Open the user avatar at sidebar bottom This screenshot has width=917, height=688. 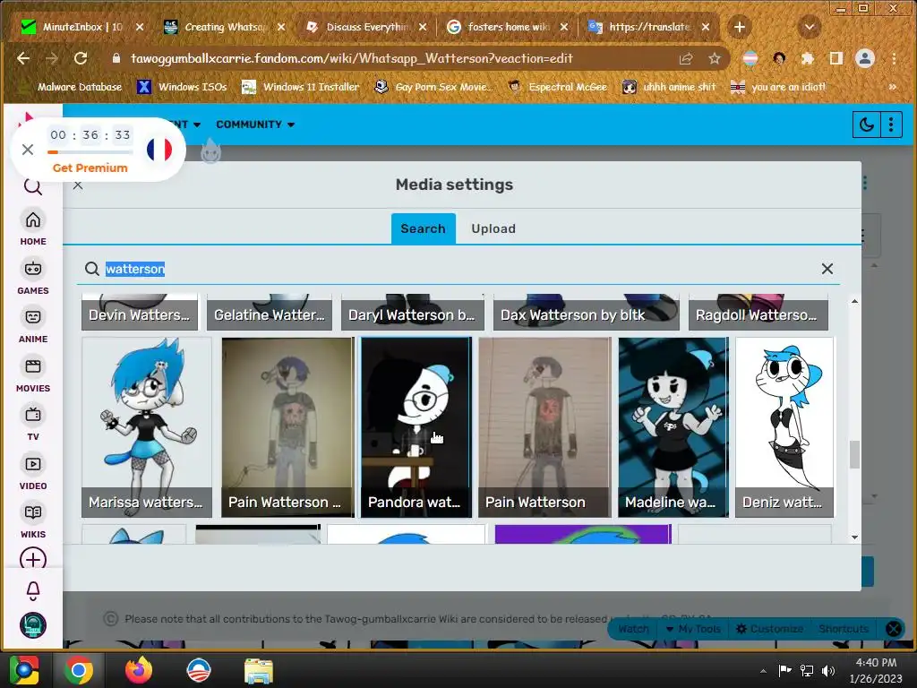click(33, 624)
